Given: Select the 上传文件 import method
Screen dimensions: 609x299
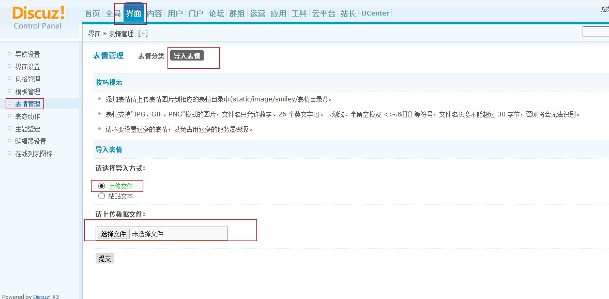Looking at the screenshot, I should click(102, 186).
